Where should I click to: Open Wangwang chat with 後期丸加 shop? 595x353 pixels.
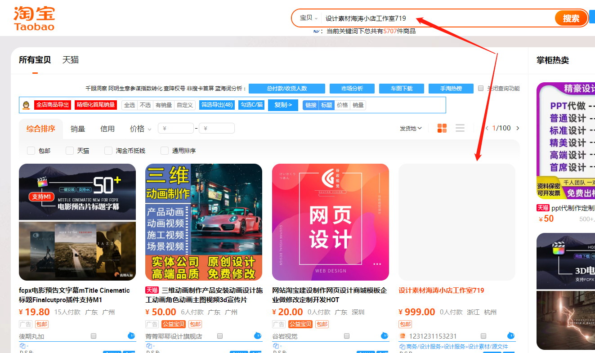pyautogui.click(x=131, y=335)
